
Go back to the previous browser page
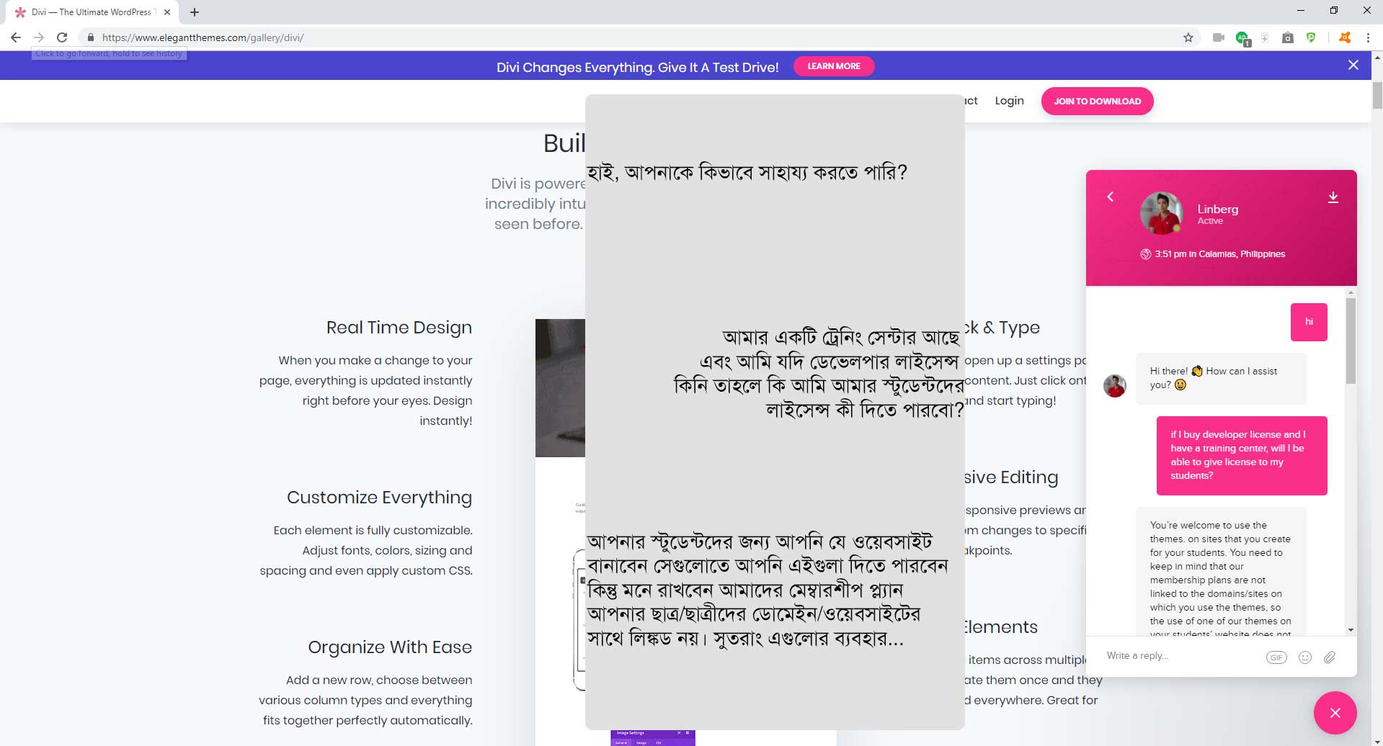(x=16, y=37)
